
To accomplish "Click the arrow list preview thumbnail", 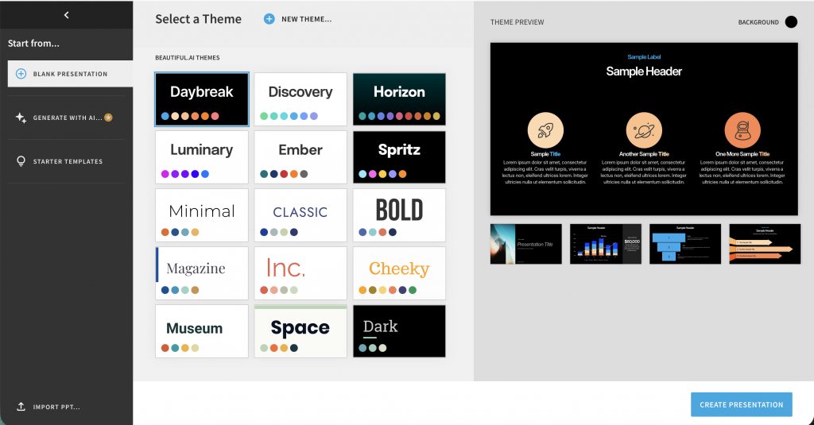I will (765, 244).
